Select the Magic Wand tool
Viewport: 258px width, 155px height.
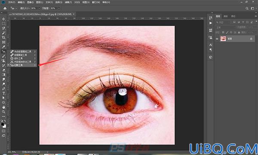point(3,33)
